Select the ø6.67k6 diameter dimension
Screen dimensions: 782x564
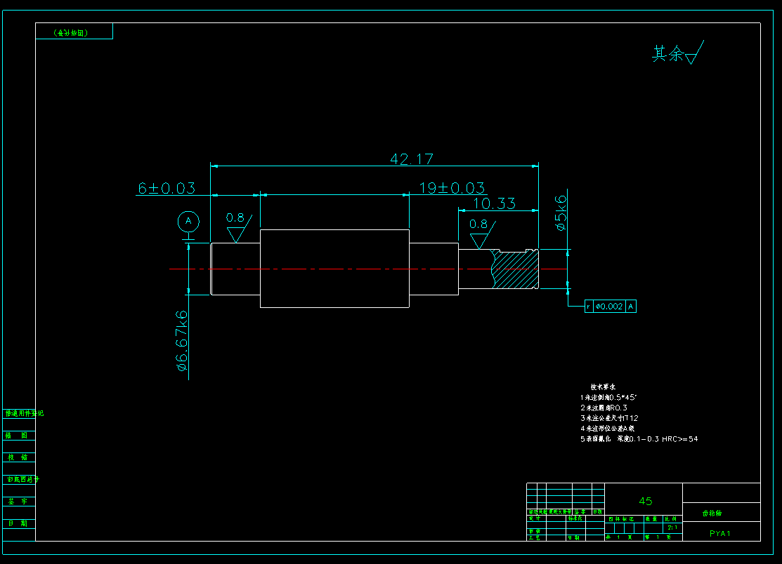(x=181, y=341)
